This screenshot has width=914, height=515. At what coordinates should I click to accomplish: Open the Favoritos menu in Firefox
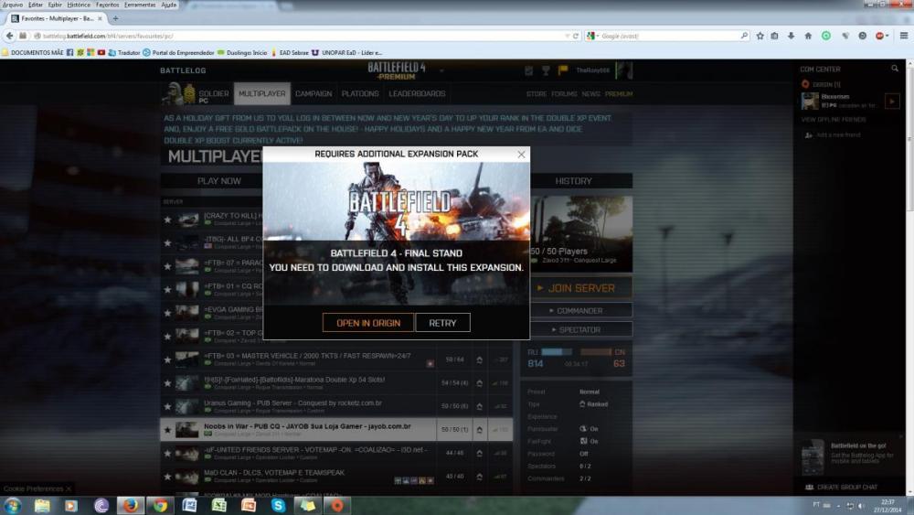coord(108,5)
